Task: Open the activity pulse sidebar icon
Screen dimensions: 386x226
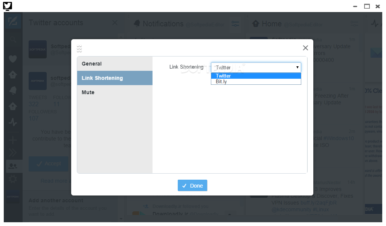Action: point(13,122)
